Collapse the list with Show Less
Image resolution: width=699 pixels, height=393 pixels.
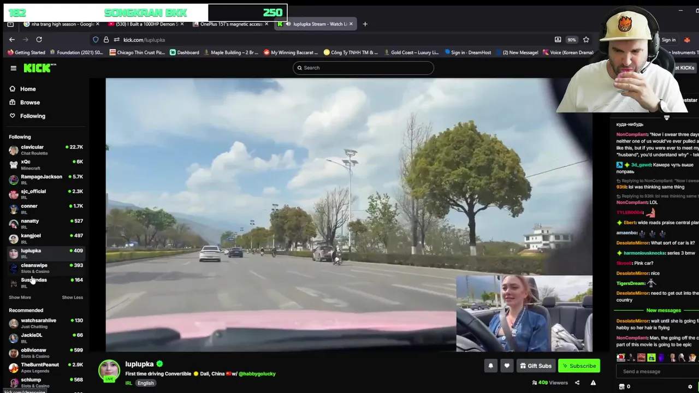(x=72, y=297)
